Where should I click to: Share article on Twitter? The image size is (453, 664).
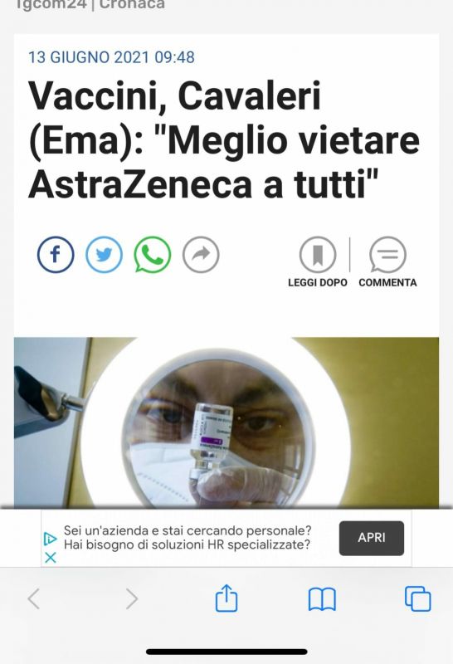tap(104, 255)
